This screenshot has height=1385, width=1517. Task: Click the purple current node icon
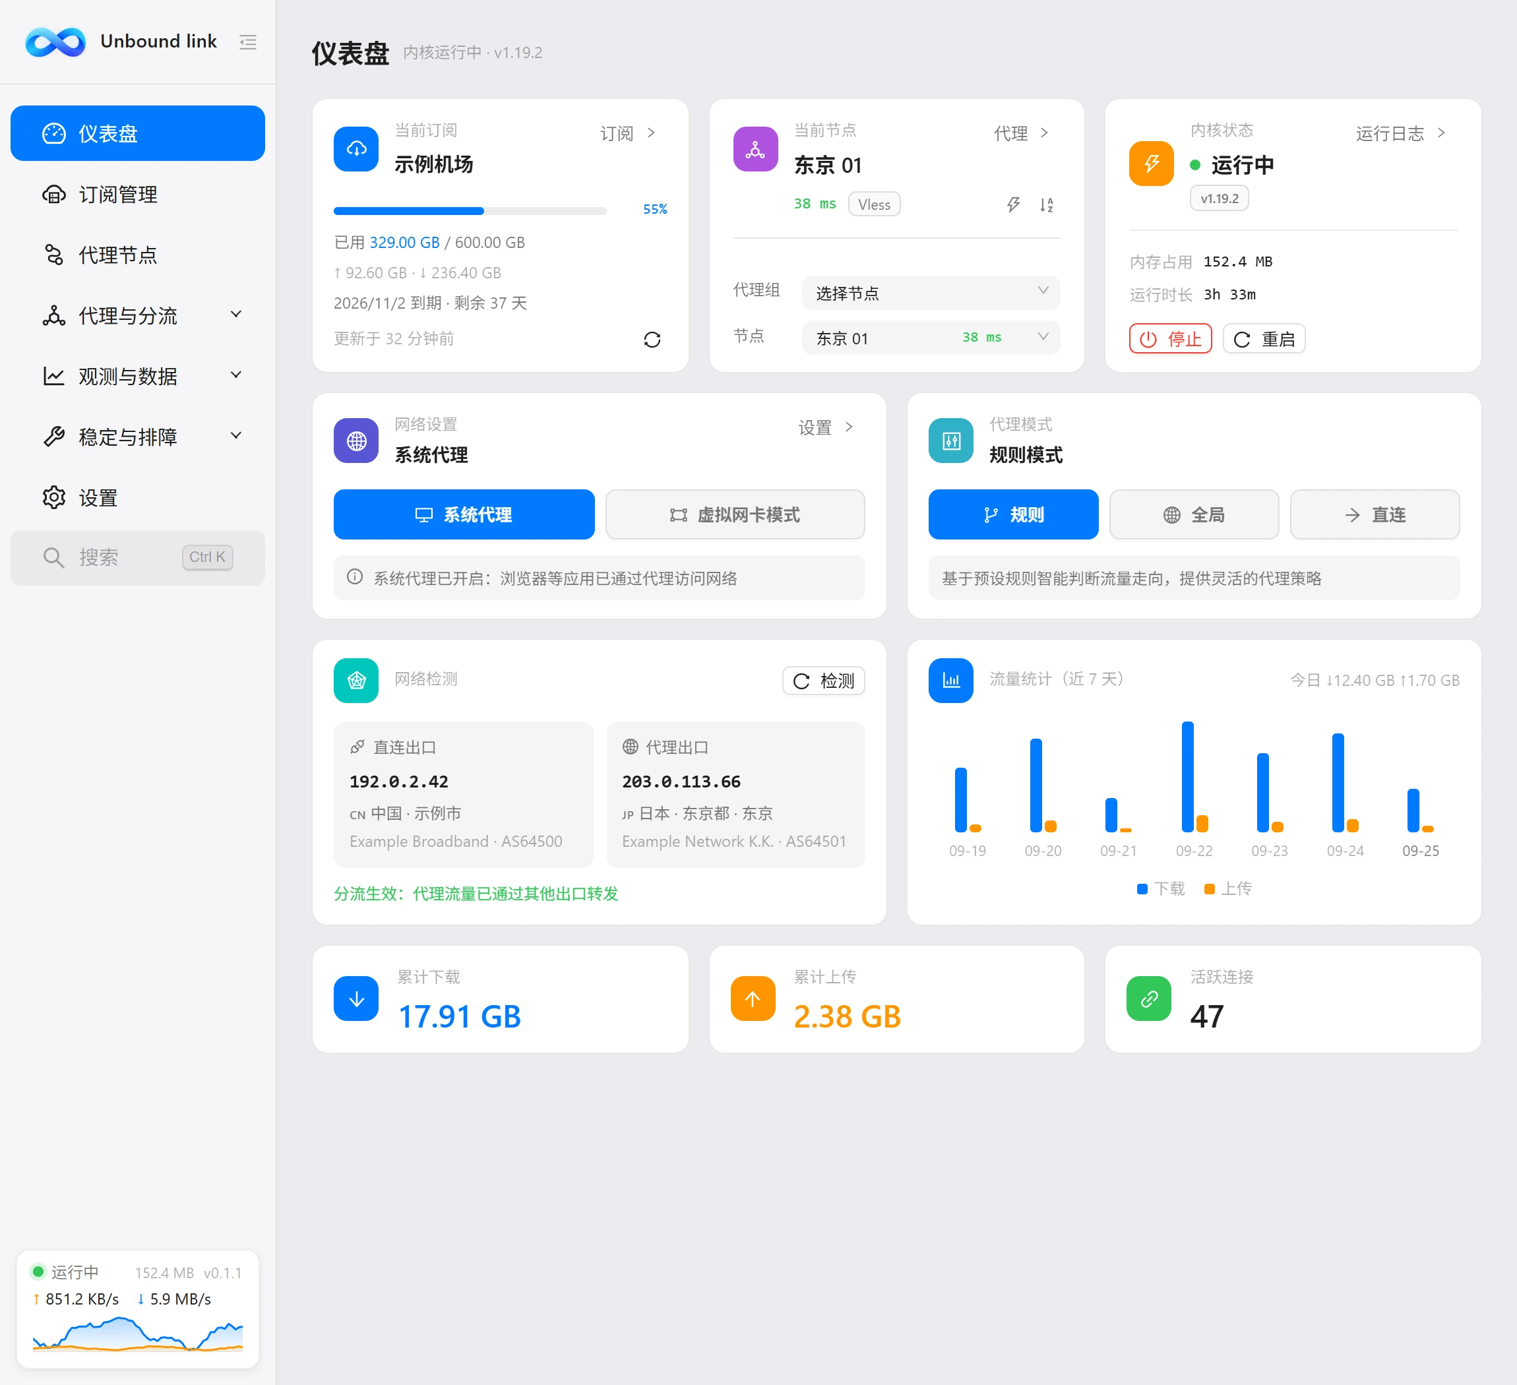[x=755, y=149]
